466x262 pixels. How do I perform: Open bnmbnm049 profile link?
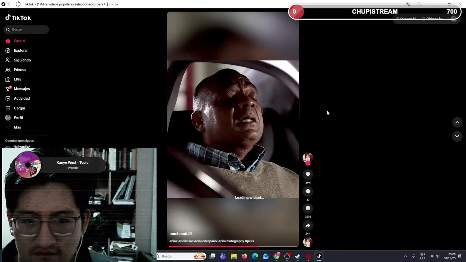(181, 234)
